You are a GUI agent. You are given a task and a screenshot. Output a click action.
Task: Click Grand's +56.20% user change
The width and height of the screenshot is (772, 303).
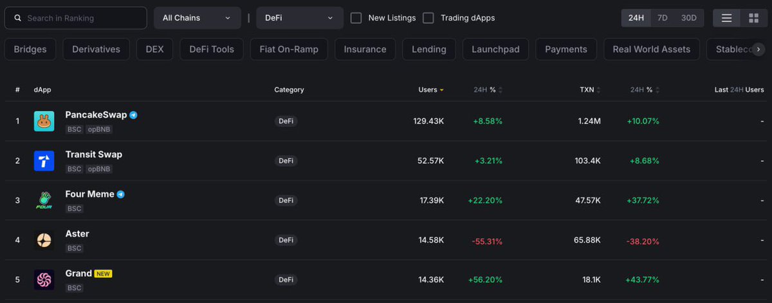point(485,280)
